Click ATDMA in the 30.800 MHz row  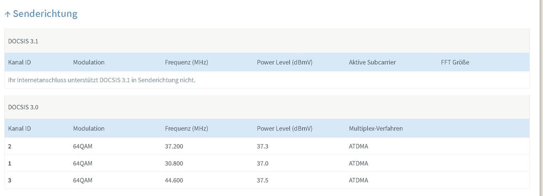pyautogui.click(x=359, y=163)
